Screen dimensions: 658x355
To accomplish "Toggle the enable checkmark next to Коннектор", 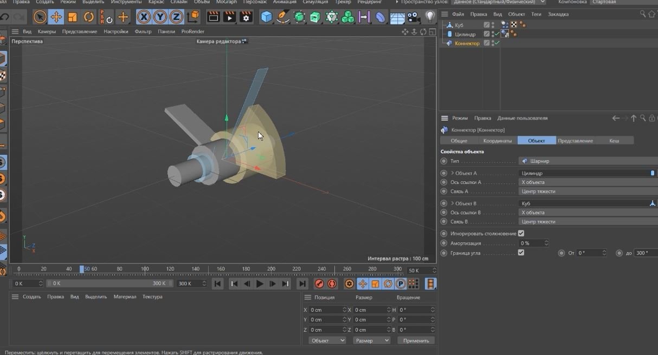I will [x=496, y=43].
